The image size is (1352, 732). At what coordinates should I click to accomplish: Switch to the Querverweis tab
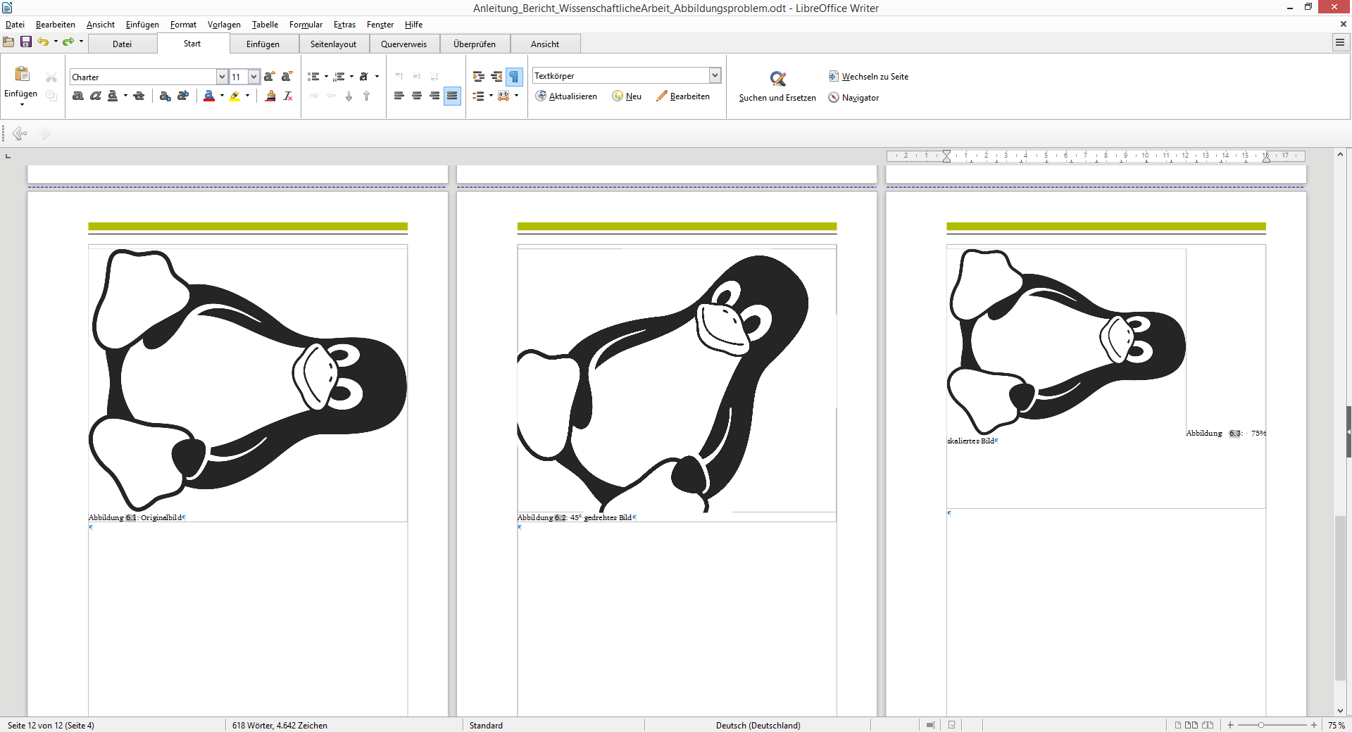pos(403,44)
